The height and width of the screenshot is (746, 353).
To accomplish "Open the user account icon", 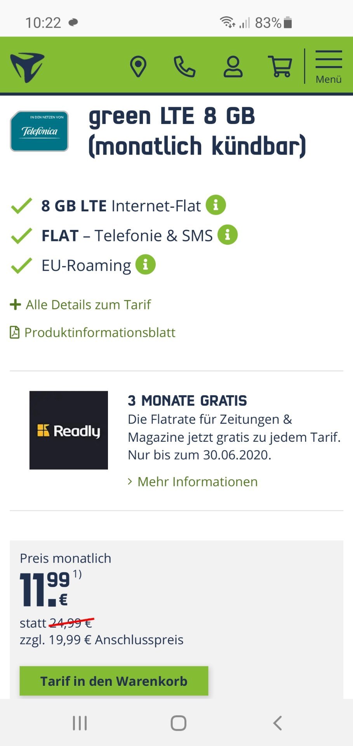I will 233,66.
